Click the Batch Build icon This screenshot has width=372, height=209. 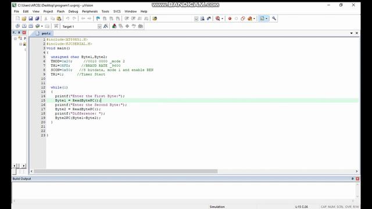[37, 26]
